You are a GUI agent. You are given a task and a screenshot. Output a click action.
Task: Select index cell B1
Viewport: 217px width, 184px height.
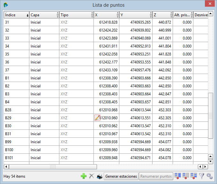click(x=17, y=78)
